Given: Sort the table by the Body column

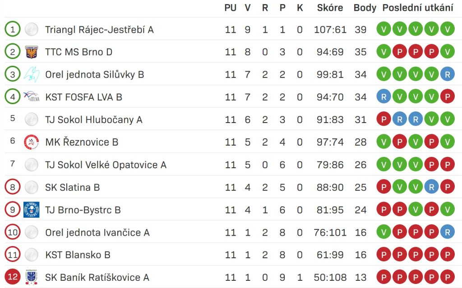Looking at the screenshot, I should (365, 8).
